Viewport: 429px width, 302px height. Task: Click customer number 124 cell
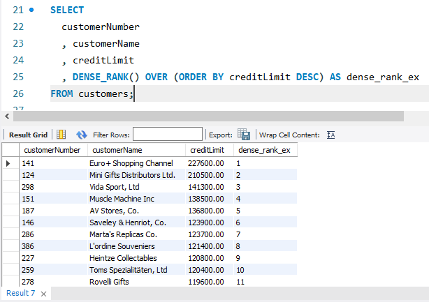click(53, 175)
